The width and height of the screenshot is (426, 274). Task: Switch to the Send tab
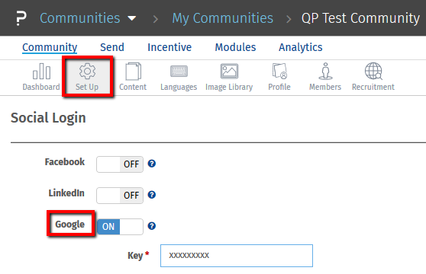(x=112, y=47)
